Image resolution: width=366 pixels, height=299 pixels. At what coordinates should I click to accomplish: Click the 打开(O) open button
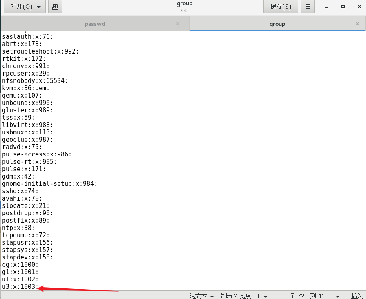[x=20, y=7]
